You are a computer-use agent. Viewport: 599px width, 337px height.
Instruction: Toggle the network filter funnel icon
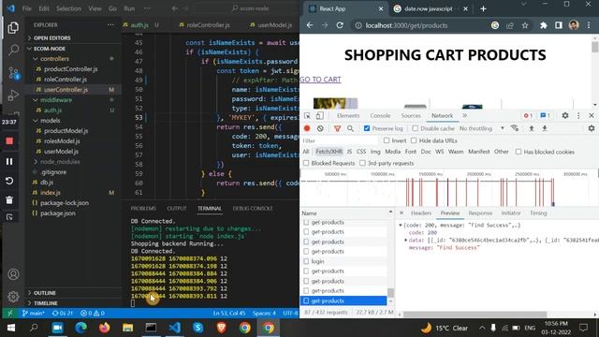[x=337, y=128]
